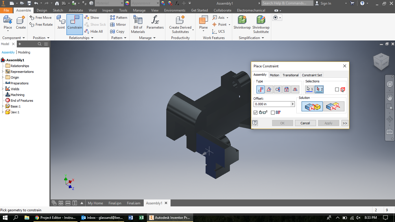
Task: Click the Pattern component tool
Action: (119, 18)
